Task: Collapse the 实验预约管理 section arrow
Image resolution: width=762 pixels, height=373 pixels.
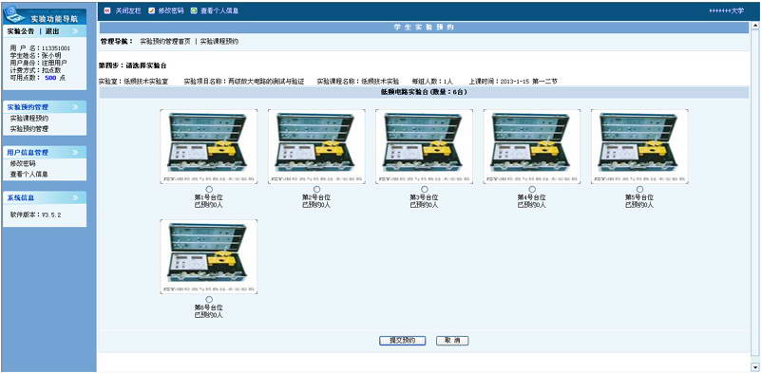Action: (x=75, y=107)
